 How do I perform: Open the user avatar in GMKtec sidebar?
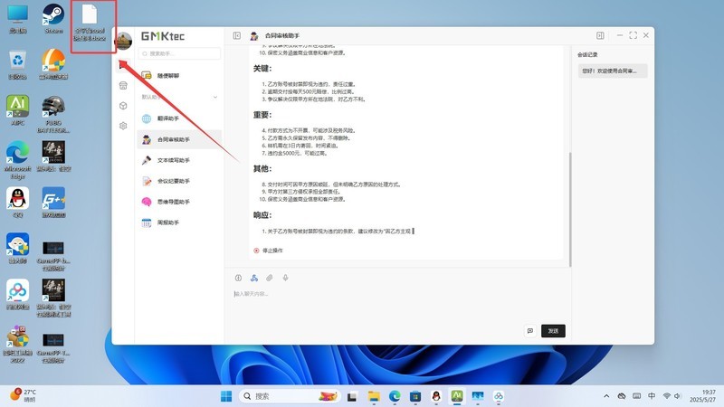coord(123,41)
